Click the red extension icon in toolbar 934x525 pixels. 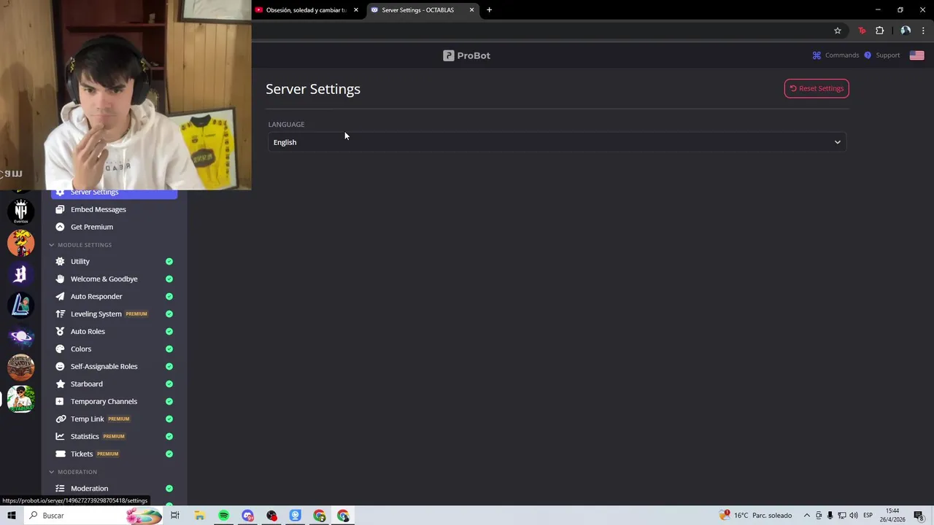(862, 31)
